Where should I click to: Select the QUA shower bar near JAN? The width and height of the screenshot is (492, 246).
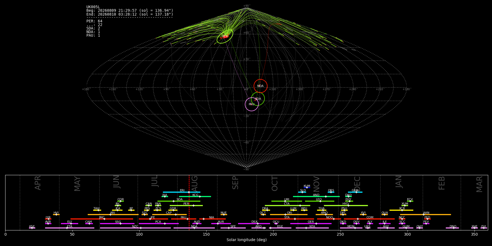click(385, 215)
